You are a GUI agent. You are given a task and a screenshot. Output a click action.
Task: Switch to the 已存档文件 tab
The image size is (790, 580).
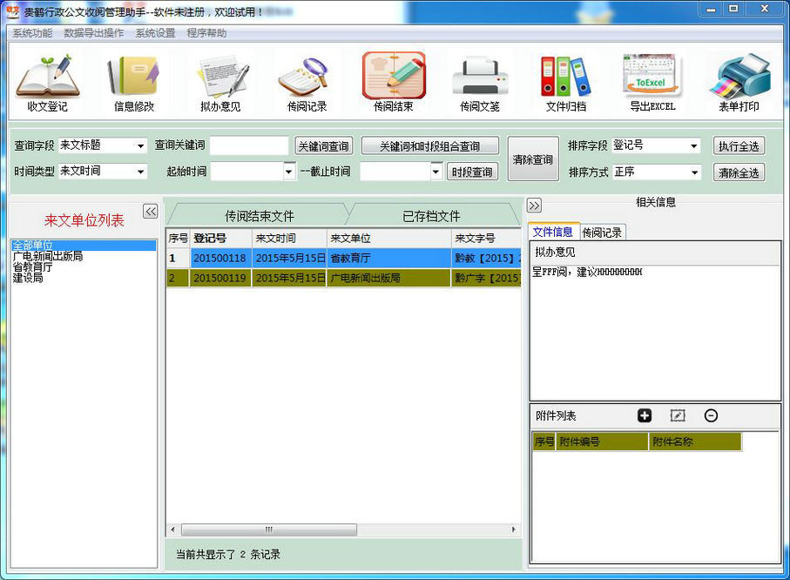pos(431,216)
